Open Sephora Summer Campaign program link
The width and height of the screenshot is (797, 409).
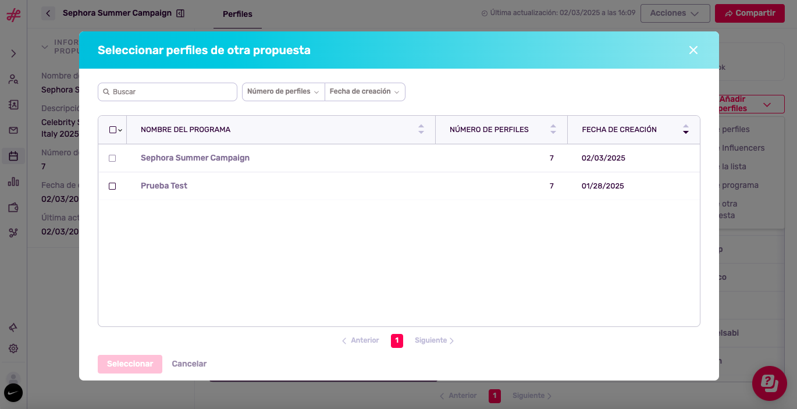tap(195, 158)
